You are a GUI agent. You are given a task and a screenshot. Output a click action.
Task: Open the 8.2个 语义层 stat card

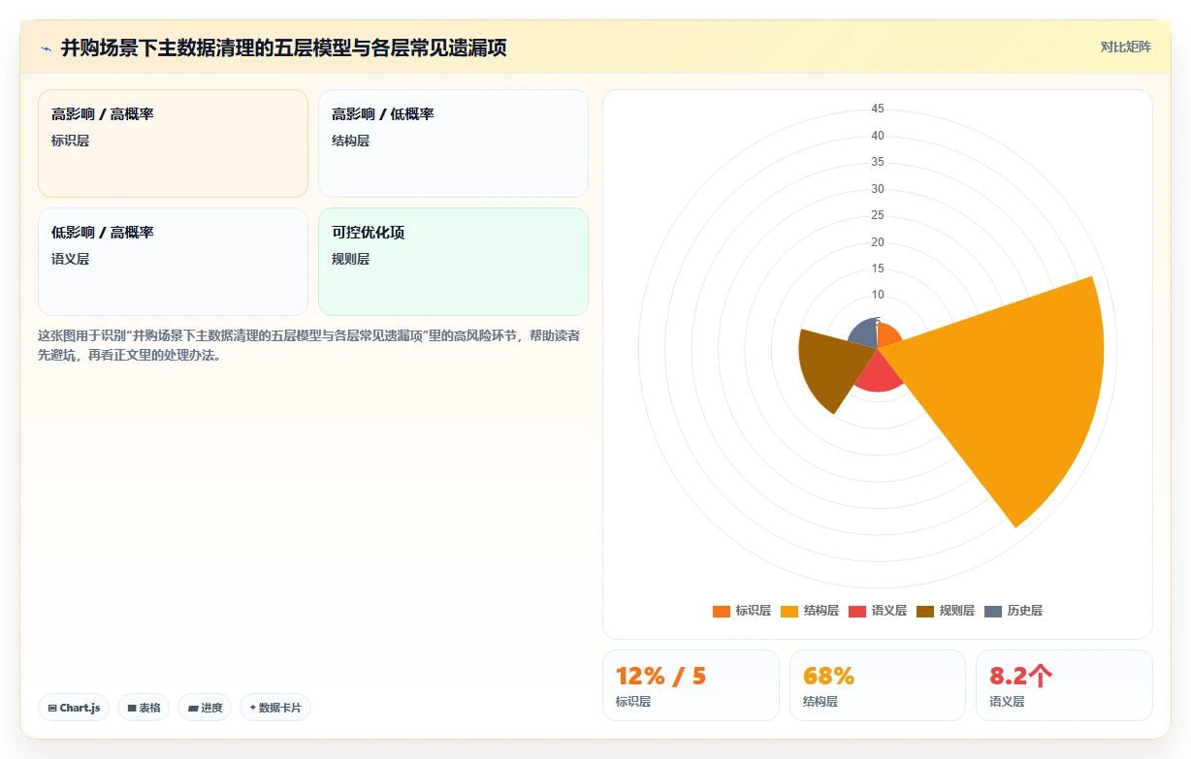click(1064, 685)
